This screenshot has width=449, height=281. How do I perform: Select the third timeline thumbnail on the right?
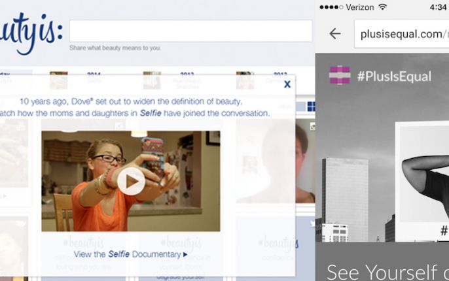245,80
